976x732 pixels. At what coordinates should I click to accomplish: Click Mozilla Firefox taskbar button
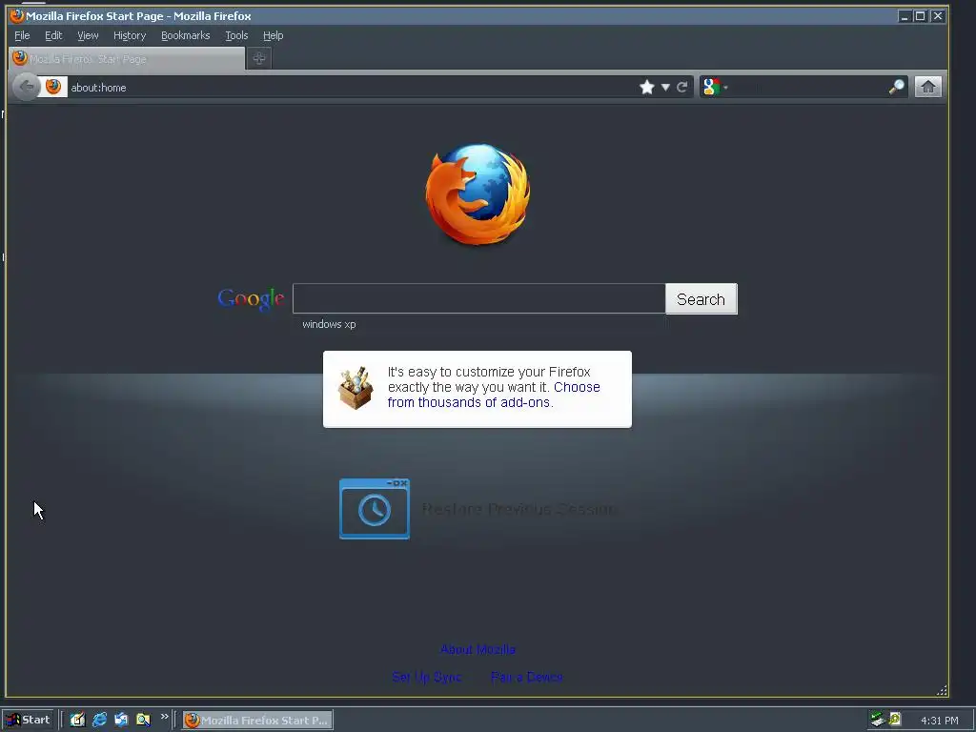257,721
